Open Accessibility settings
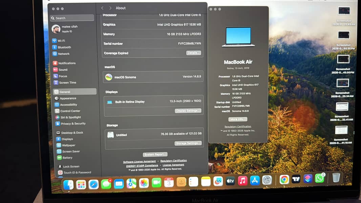 tap(66, 105)
